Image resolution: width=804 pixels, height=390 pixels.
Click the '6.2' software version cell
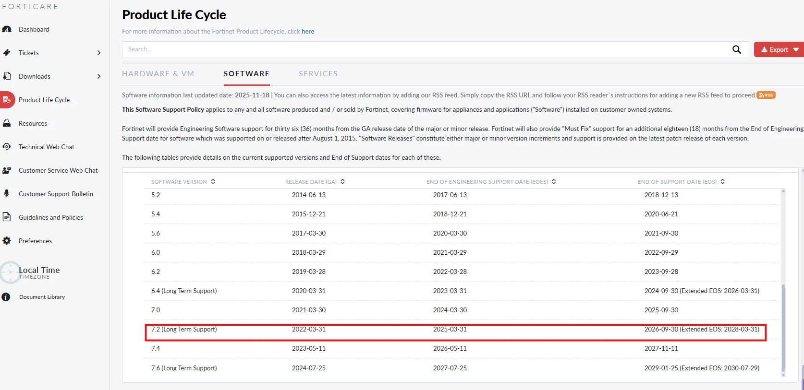tap(156, 272)
